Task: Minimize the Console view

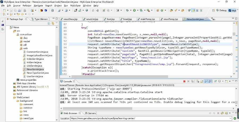Action: [233, 81]
